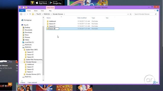Open Local Disk (C:) in navigation pane
The width and height of the screenshot is (163, 91).
tap(29, 42)
